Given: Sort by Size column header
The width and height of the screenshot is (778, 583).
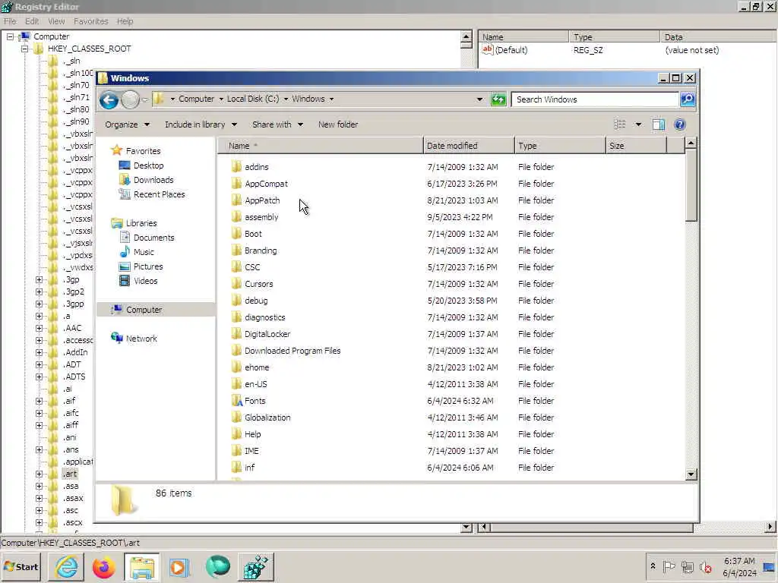Looking at the screenshot, I should click(x=636, y=146).
